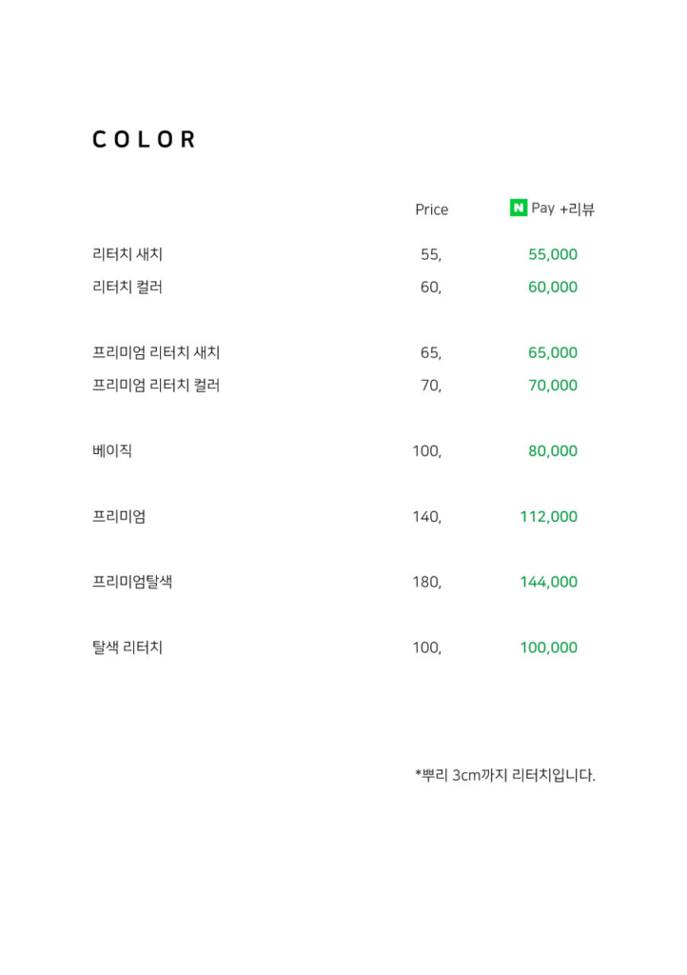Click the green Naver N Pay icon

(518, 208)
